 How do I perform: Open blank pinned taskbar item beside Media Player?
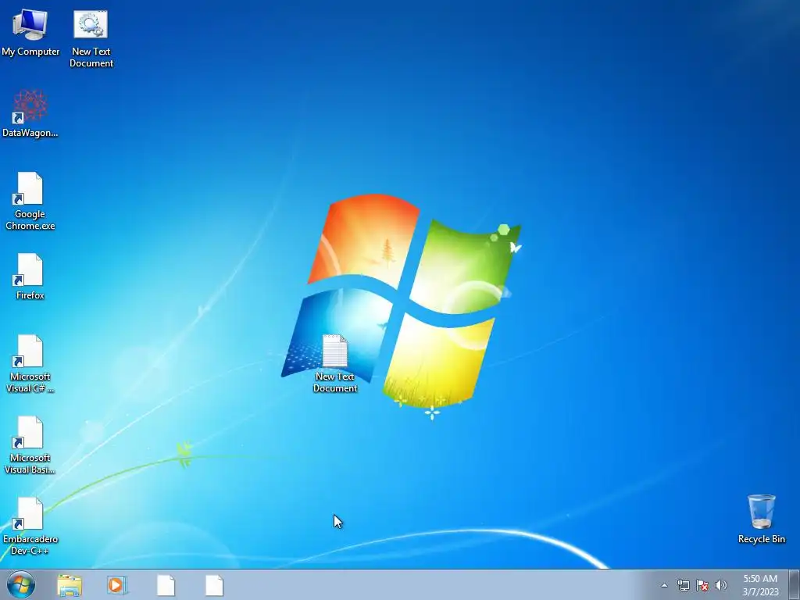166,585
